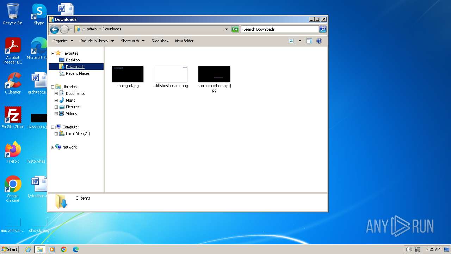Open the Organize menu
The image size is (451, 254).
[63, 41]
